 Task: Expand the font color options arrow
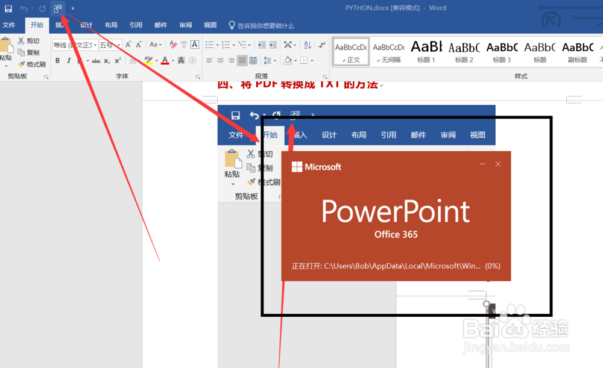173,61
